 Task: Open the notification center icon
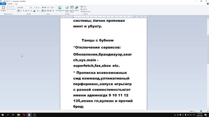coord(205,115)
